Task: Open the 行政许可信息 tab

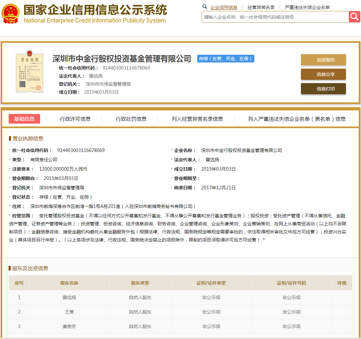Action: tap(75, 119)
